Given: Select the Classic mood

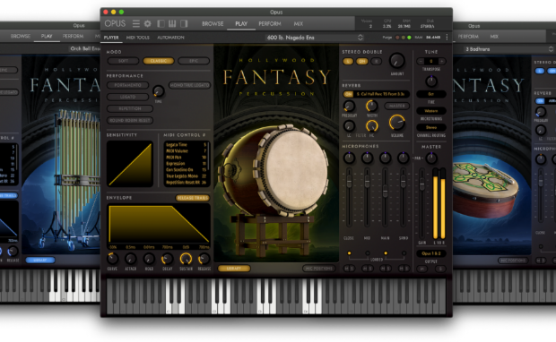Looking at the screenshot, I should coord(159,61).
